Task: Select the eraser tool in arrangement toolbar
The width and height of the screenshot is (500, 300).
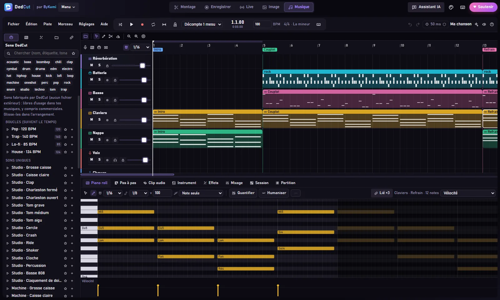Action: point(118,36)
